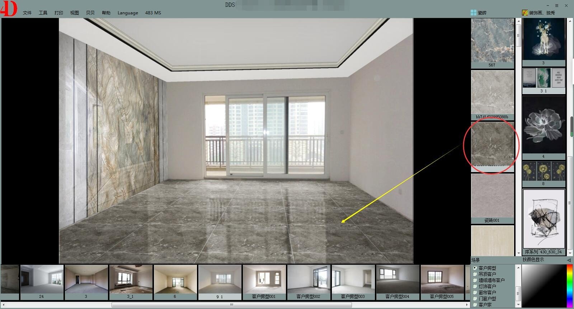This screenshot has height=309, width=574.
Task: Click the 瓷砖 tile category icon
Action: (x=474, y=13)
